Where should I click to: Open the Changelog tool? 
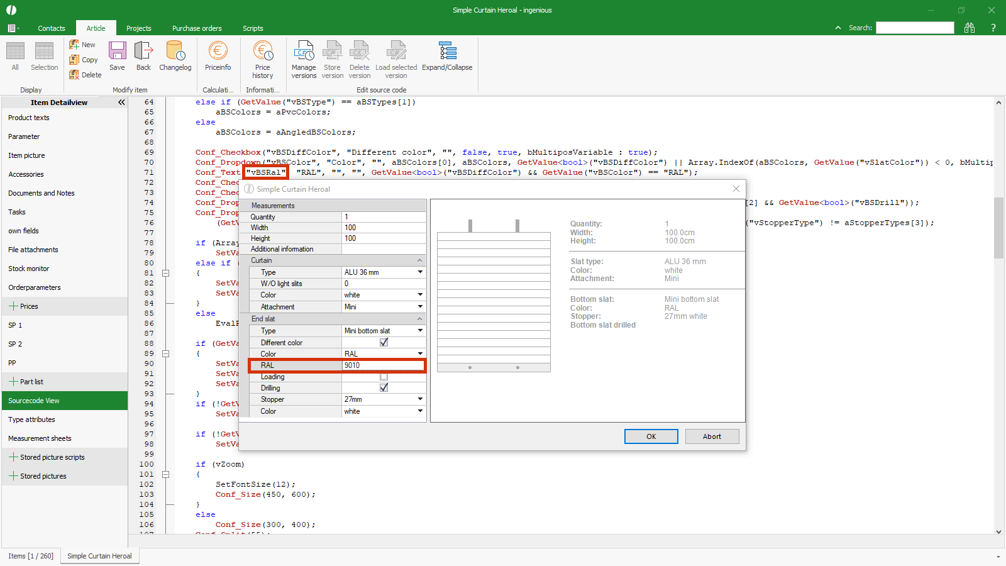(x=175, y=56)
